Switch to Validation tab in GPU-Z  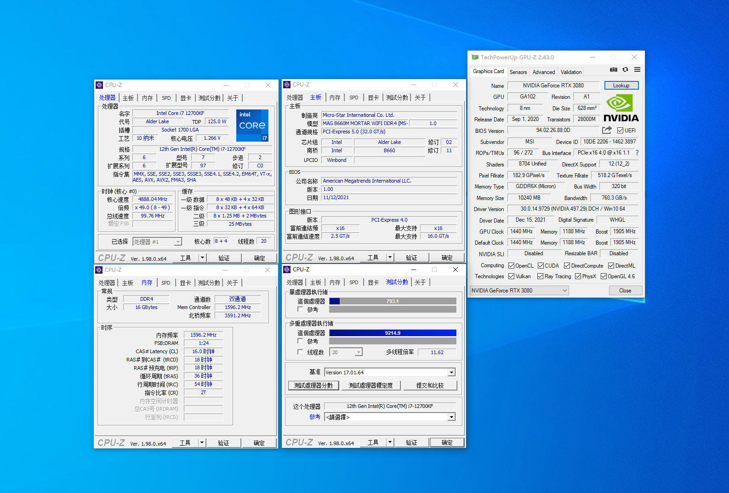(571, 72)
